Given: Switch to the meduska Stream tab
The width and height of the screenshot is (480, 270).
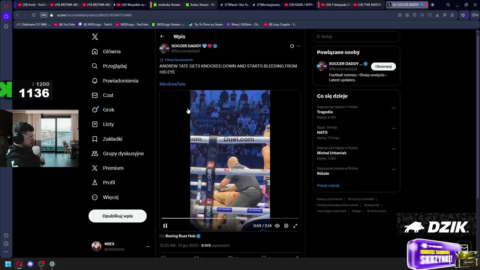Looking at the screenshot, I should [166, 5].
